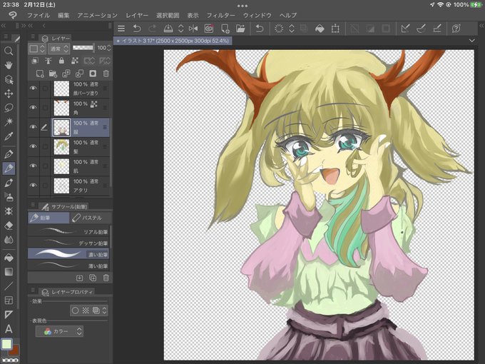
Task: Open layer palette color dropdown
Action: 37,49
